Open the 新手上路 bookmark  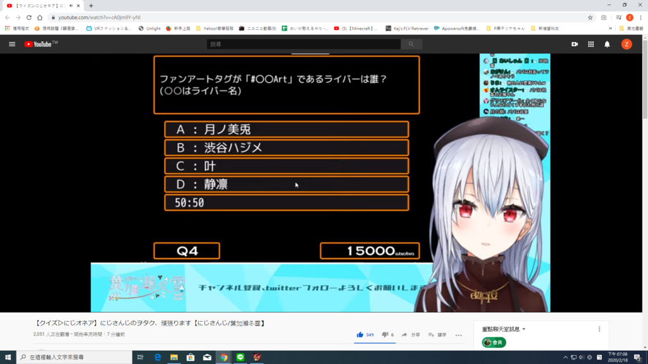(x=178, y=28)
